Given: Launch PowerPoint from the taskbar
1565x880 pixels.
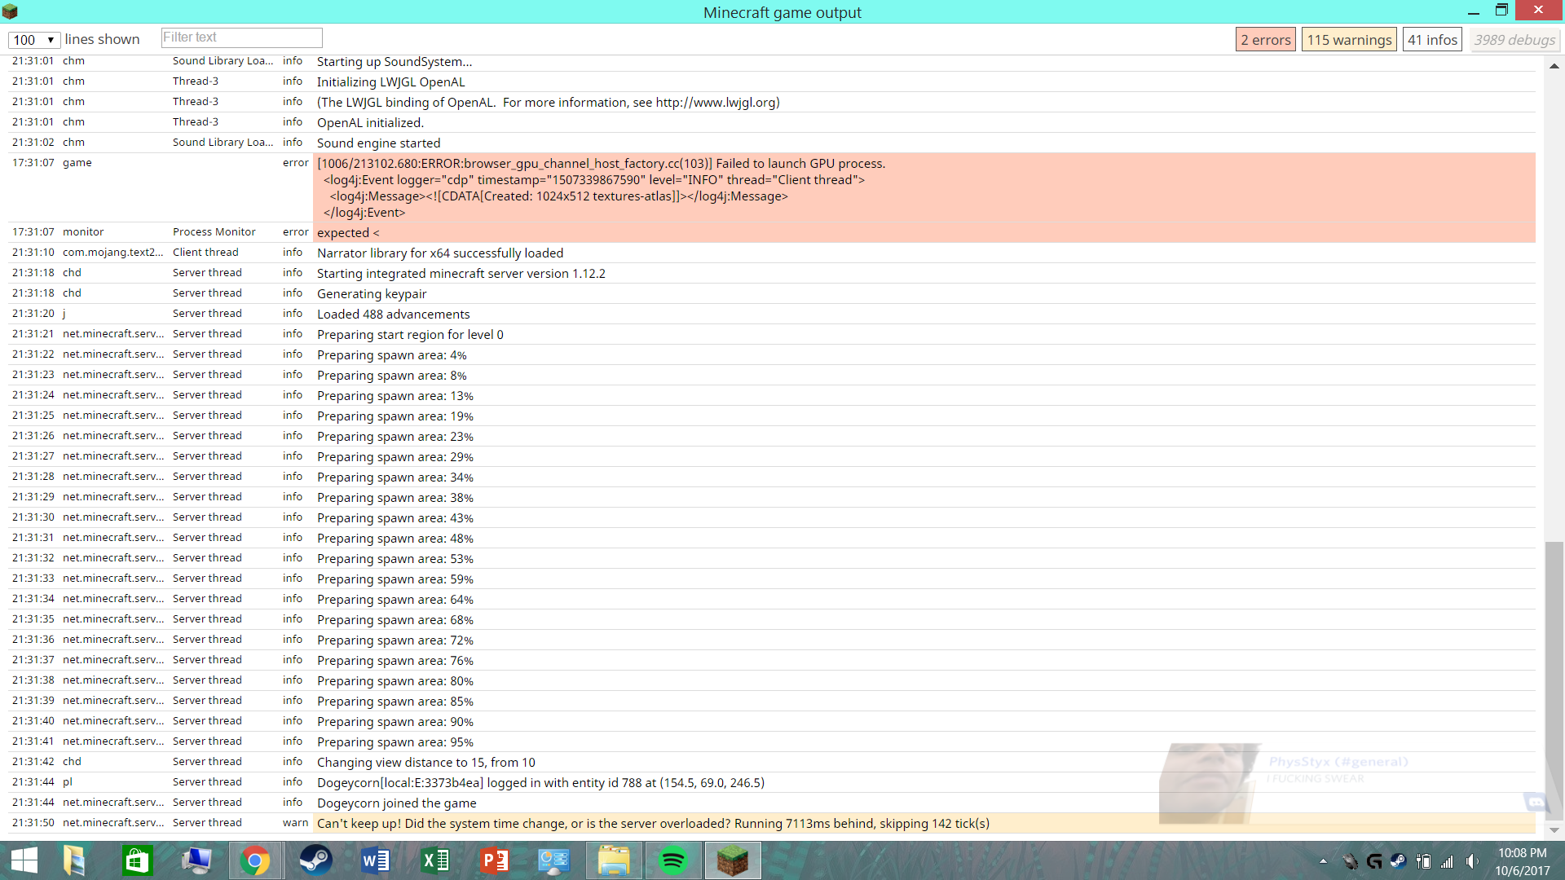Looking at the screenshot, I should click(494, 860).
